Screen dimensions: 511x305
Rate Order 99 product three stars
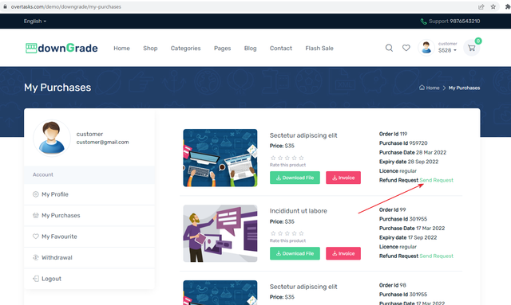(287, 233)
